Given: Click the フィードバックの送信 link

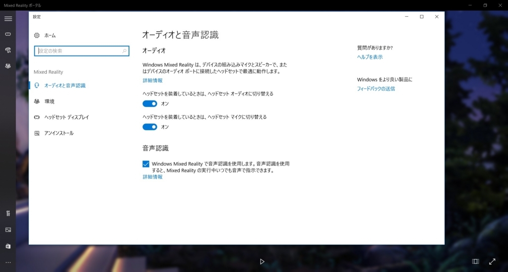Looking at the screenshot, I should click(x=376, y=89).
